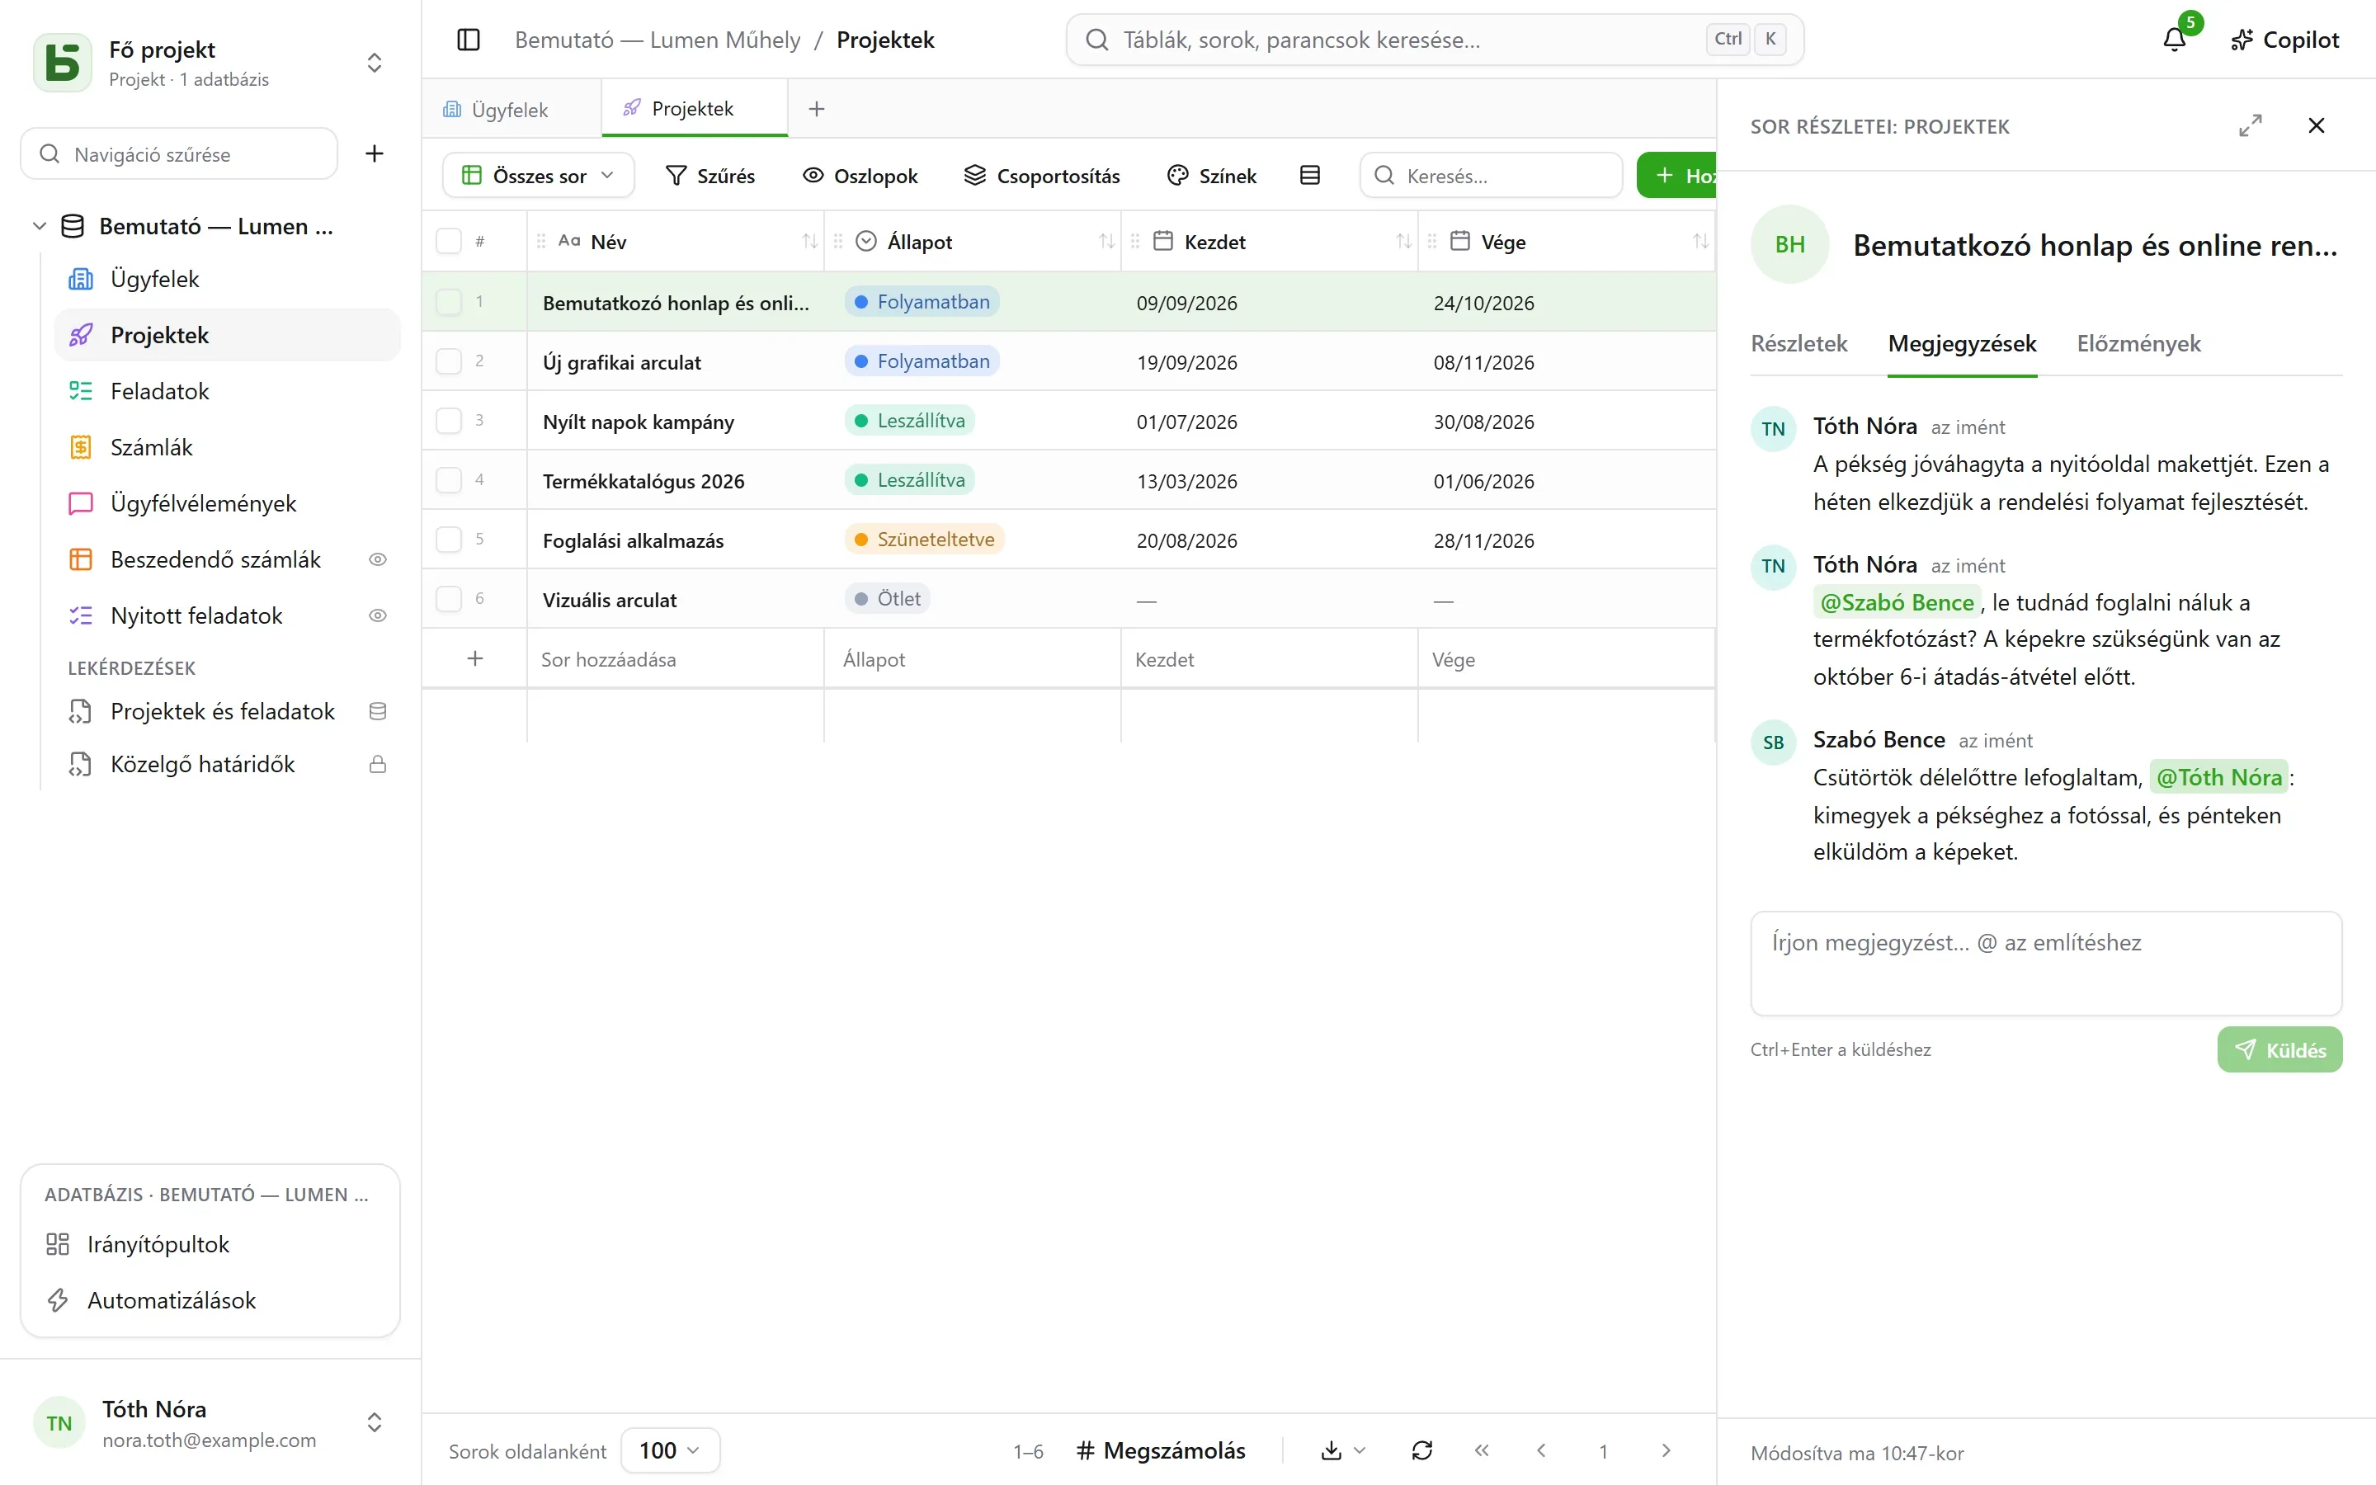Screen dimensions: 2376x1485
Task: Open the notifications bell
Action: click(2174, 40)
